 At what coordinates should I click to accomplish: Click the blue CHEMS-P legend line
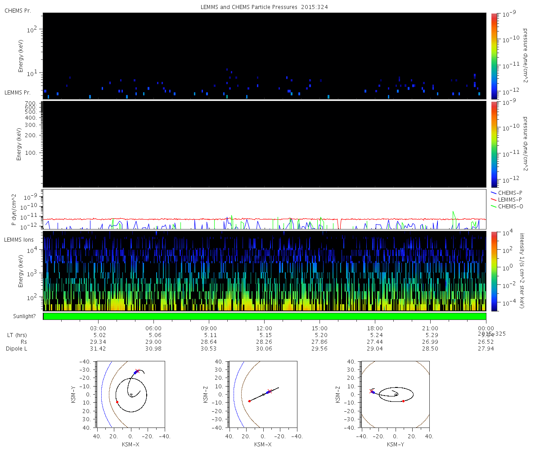coord(494,193)
